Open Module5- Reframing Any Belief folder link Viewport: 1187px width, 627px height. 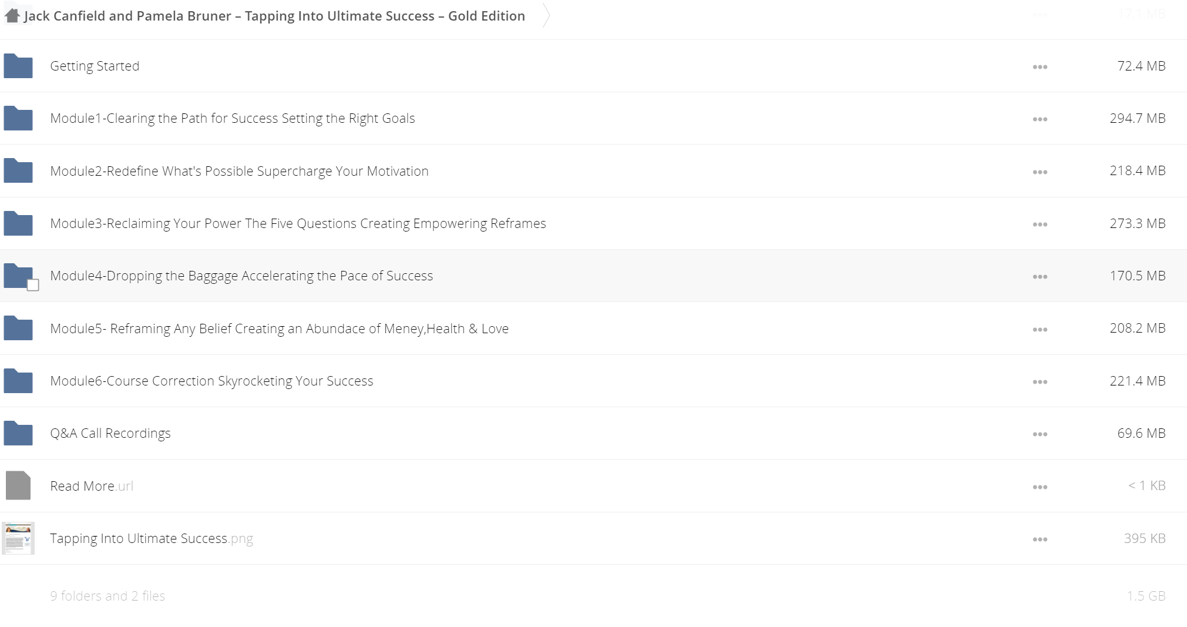click(279, 328)
